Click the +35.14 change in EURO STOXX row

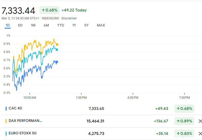[162, 134]
